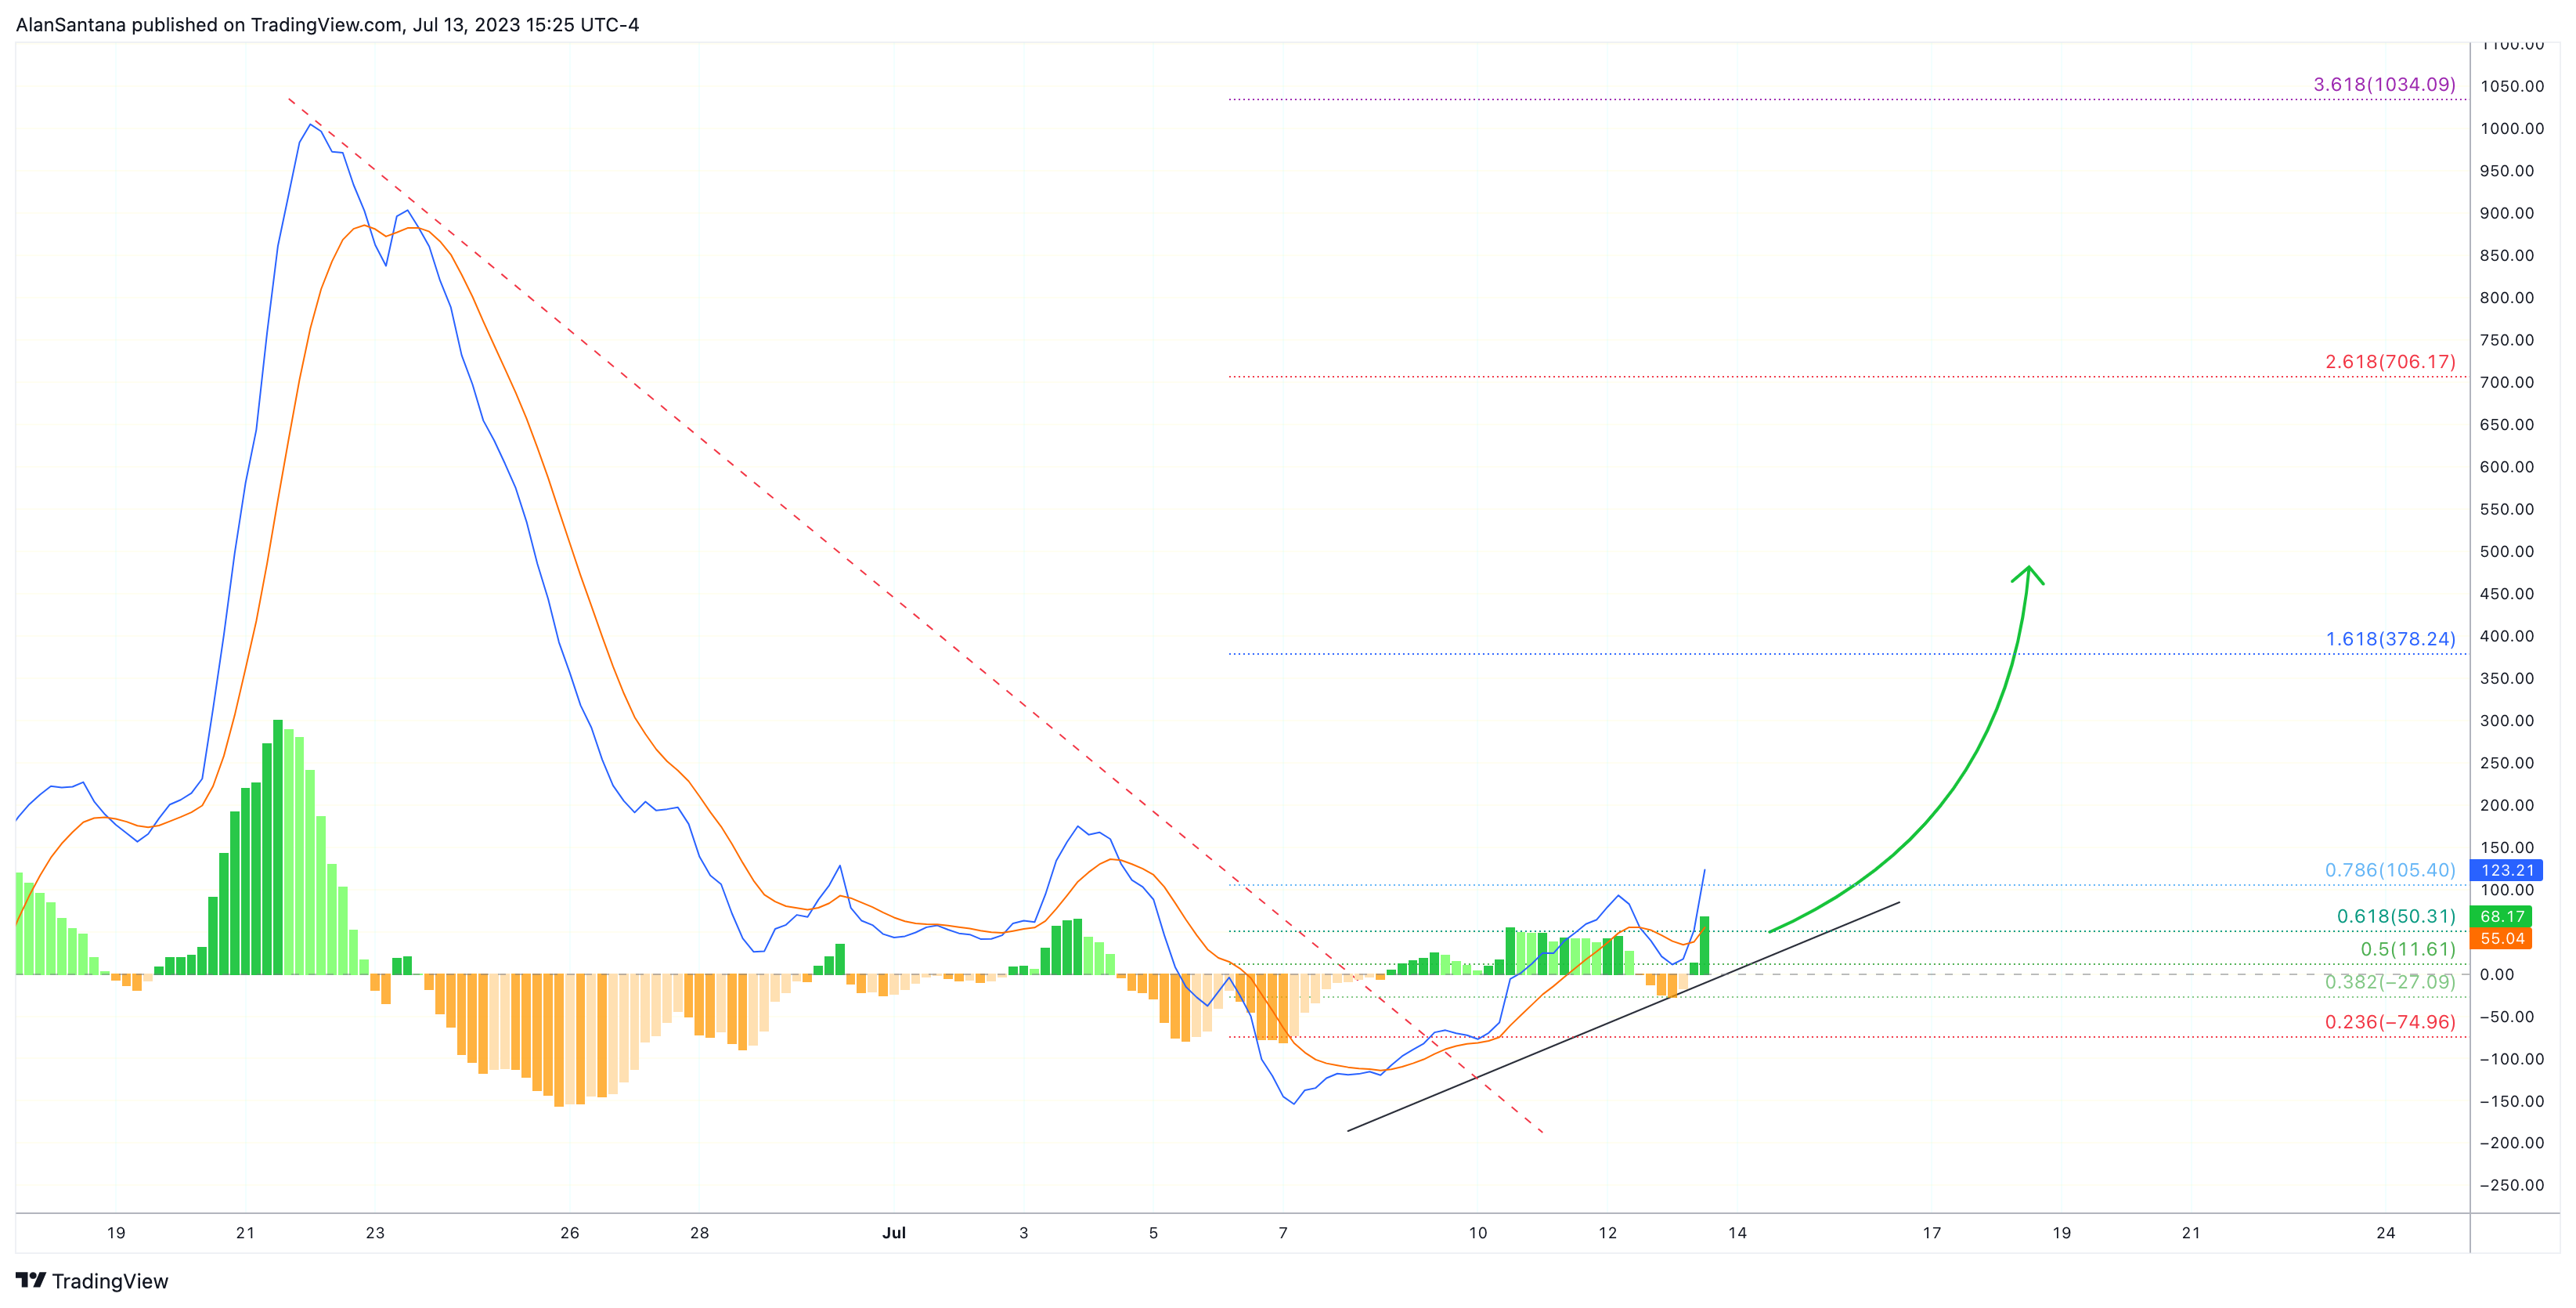Click the '10' date axis label
The height and width of the screenshot is (1308, 2576).
pyautogui.click(x=1478, y=1233)
